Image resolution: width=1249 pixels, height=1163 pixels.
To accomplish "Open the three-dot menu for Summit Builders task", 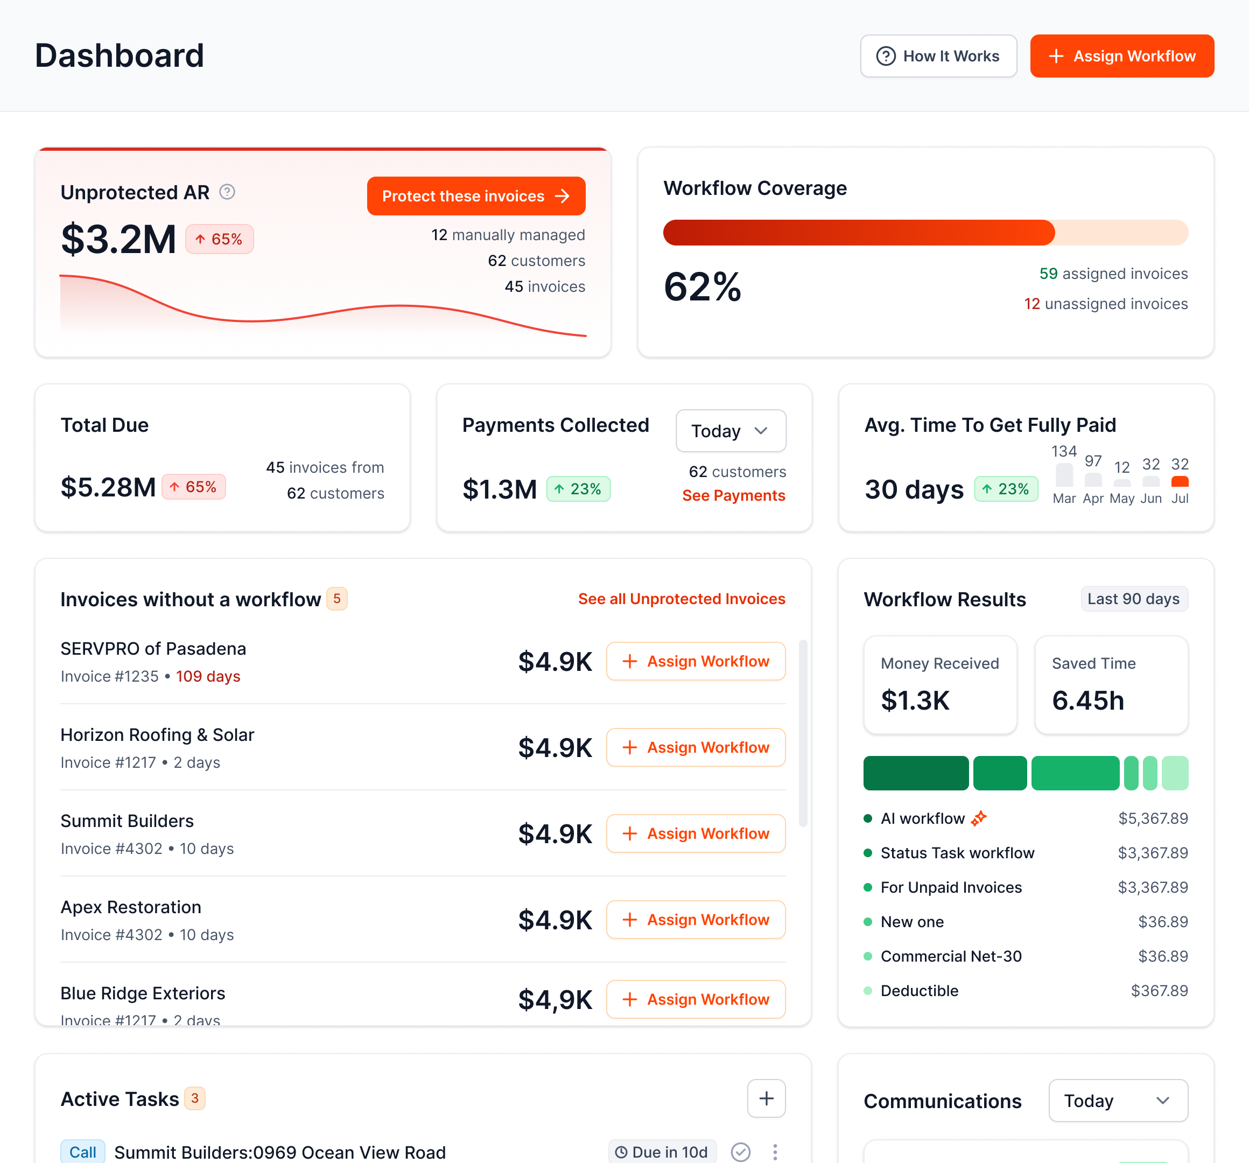I will (775, 1152).
